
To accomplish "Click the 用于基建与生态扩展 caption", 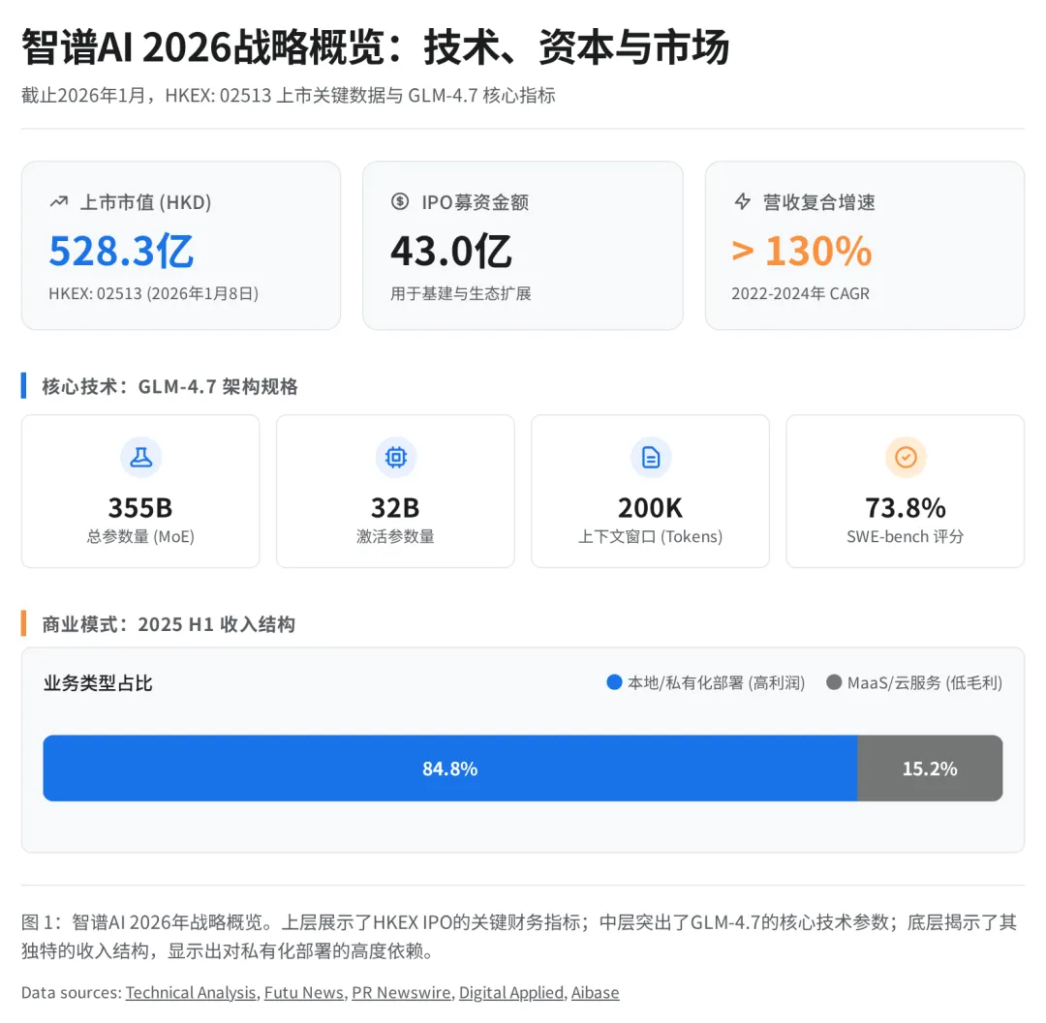I will click(x=461, y=294).
